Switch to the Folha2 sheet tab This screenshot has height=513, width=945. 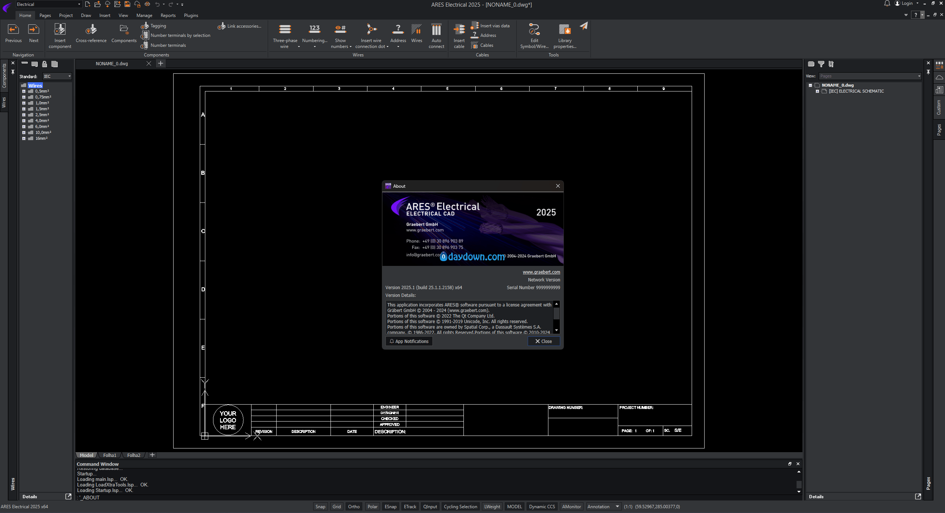(134, 455)
